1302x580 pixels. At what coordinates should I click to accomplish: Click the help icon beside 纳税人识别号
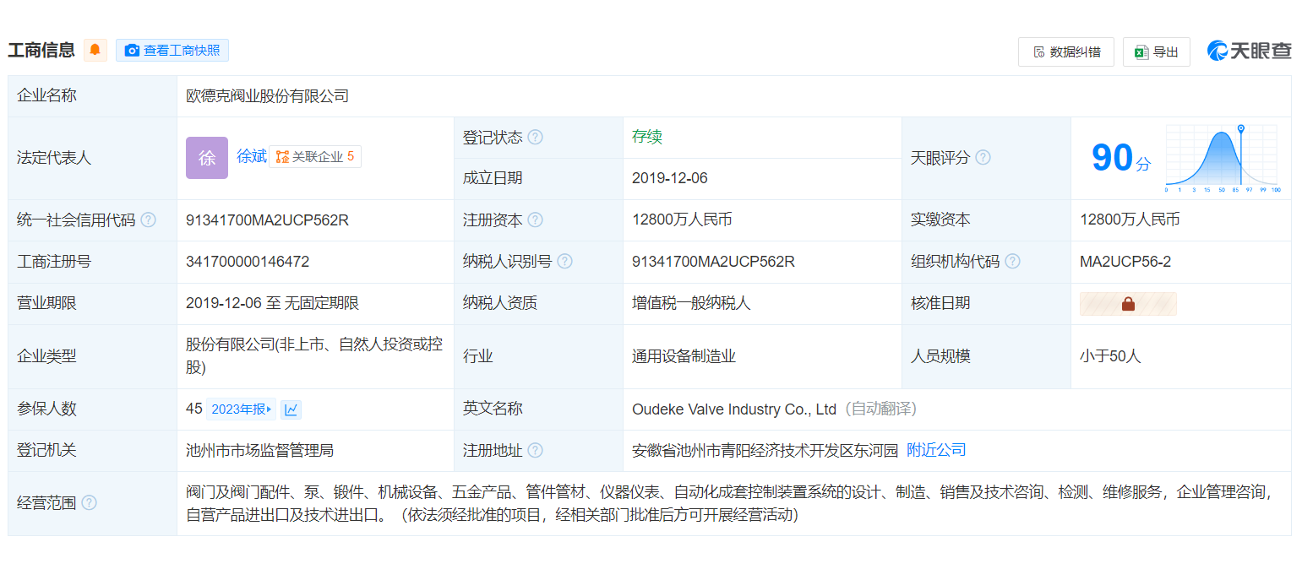(x=564, y=261)
